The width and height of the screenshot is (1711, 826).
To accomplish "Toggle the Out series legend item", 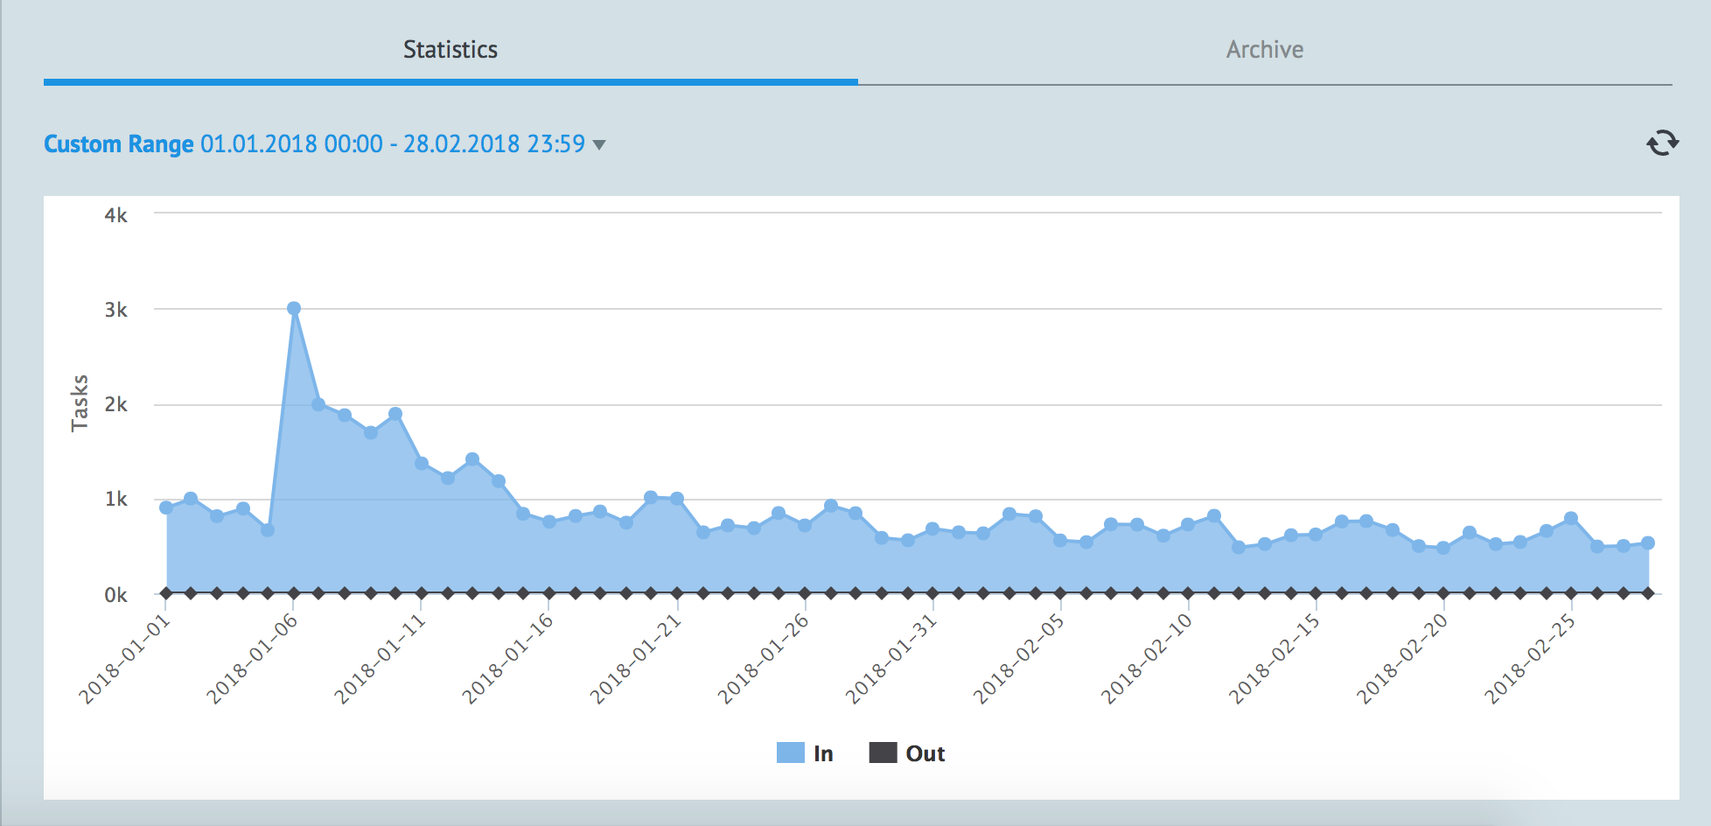I will coord(907,753).
